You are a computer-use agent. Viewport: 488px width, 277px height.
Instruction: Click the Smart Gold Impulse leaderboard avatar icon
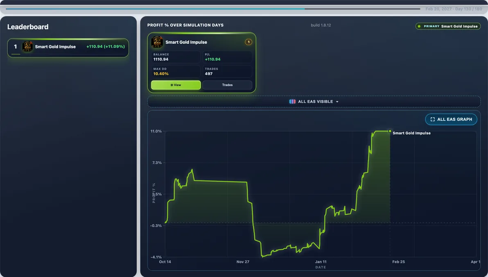(x=27, y=46)
